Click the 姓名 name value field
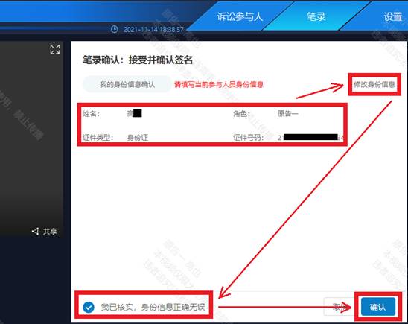 click(134, 113)
